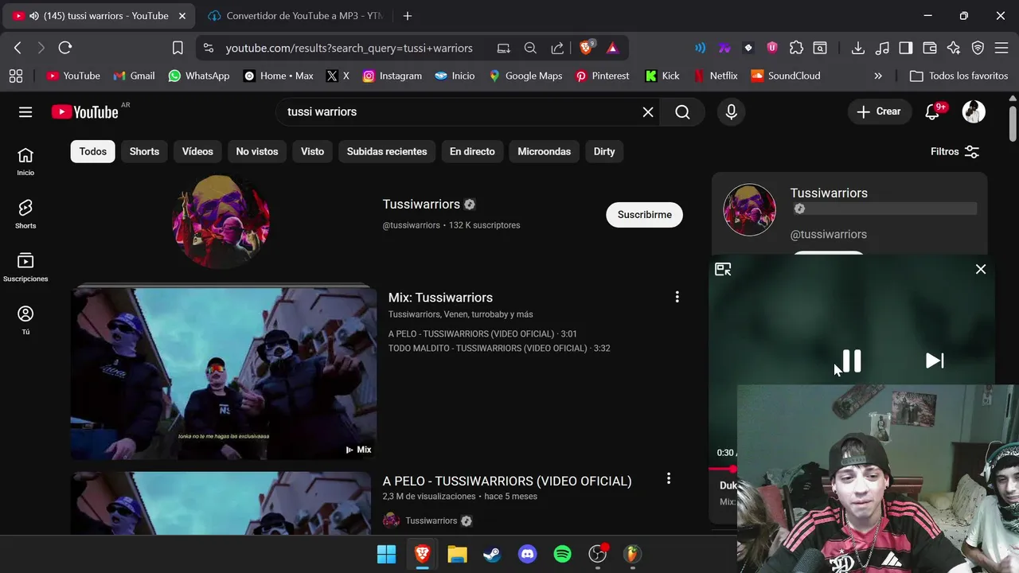The width and height of the screenshot is (1019, 573).
Task: Open Tussiwarriors channel name link
Action: pyautogui.click(x=421, y=205)
